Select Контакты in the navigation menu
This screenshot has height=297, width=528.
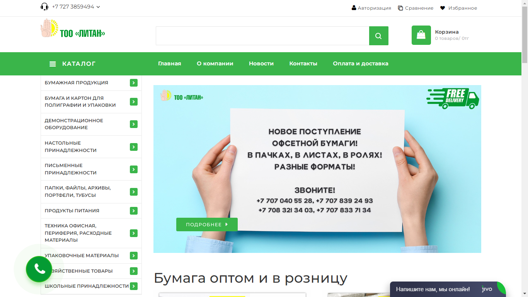click(303, 63)
